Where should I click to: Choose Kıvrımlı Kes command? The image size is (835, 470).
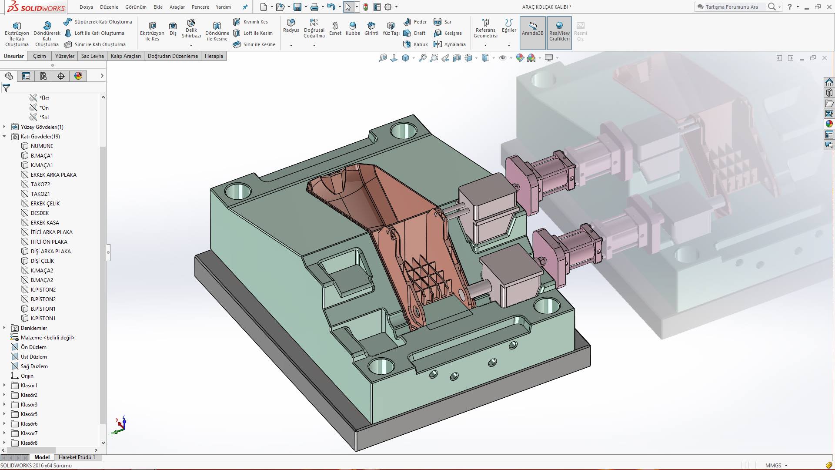point(250,22)
